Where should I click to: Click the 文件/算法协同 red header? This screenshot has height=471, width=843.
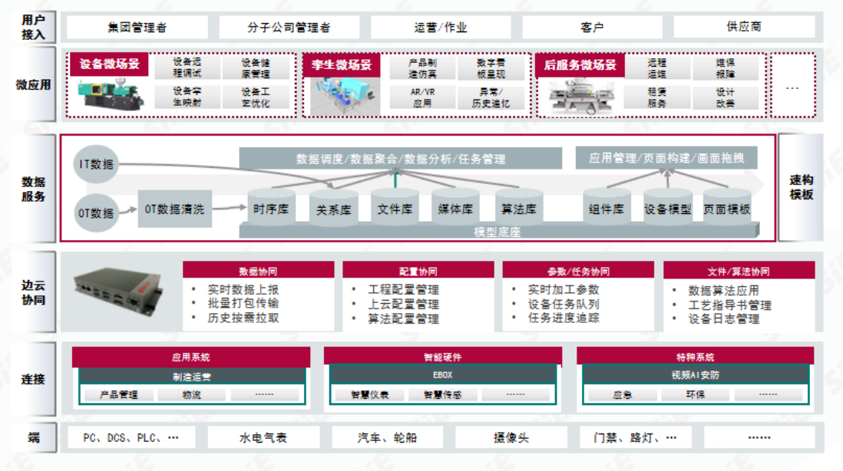(738, 272)
